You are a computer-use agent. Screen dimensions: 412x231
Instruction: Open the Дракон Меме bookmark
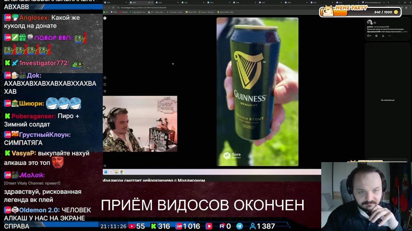pos(225,12)
